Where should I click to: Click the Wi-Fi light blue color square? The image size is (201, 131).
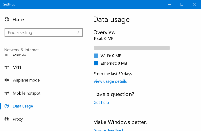click(96, 56)
